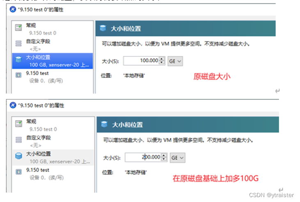The height and width of the screenshot is (202, 300).
Task: Click 9.150 test device icon in upper window
Action: point(18,75)
